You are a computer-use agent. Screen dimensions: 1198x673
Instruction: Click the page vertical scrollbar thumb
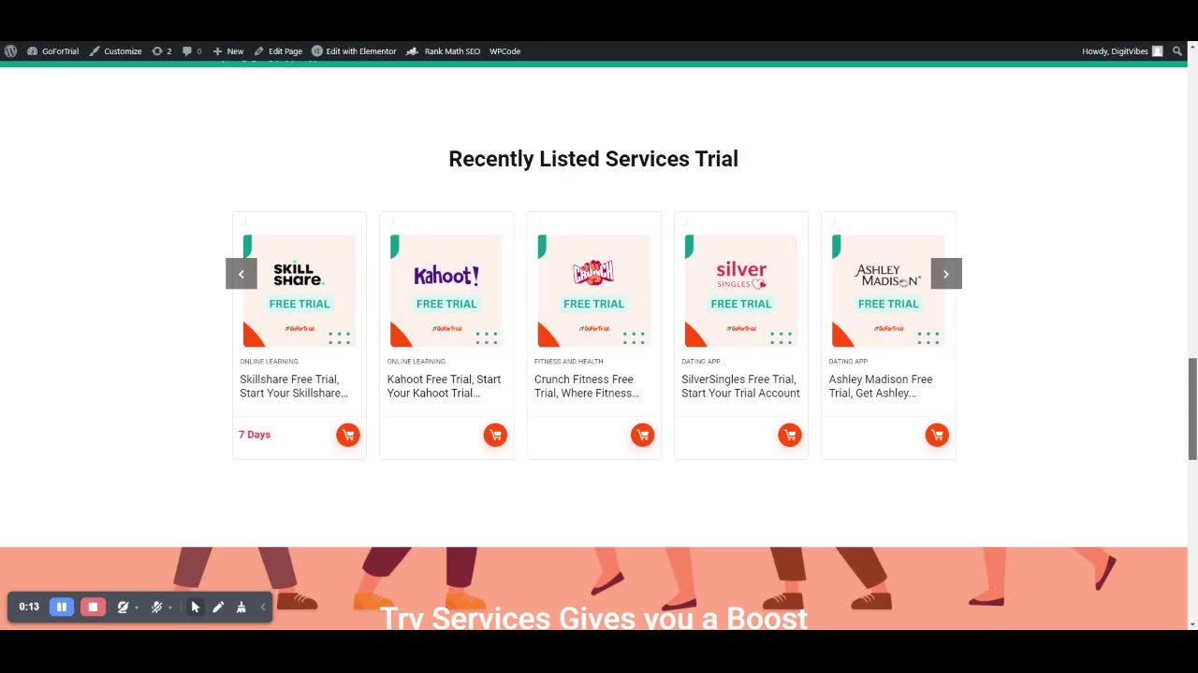click(1192, 408)
